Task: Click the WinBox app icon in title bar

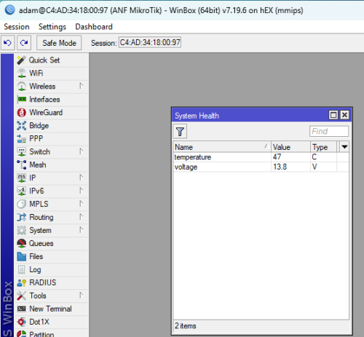Action: point(9,10)
